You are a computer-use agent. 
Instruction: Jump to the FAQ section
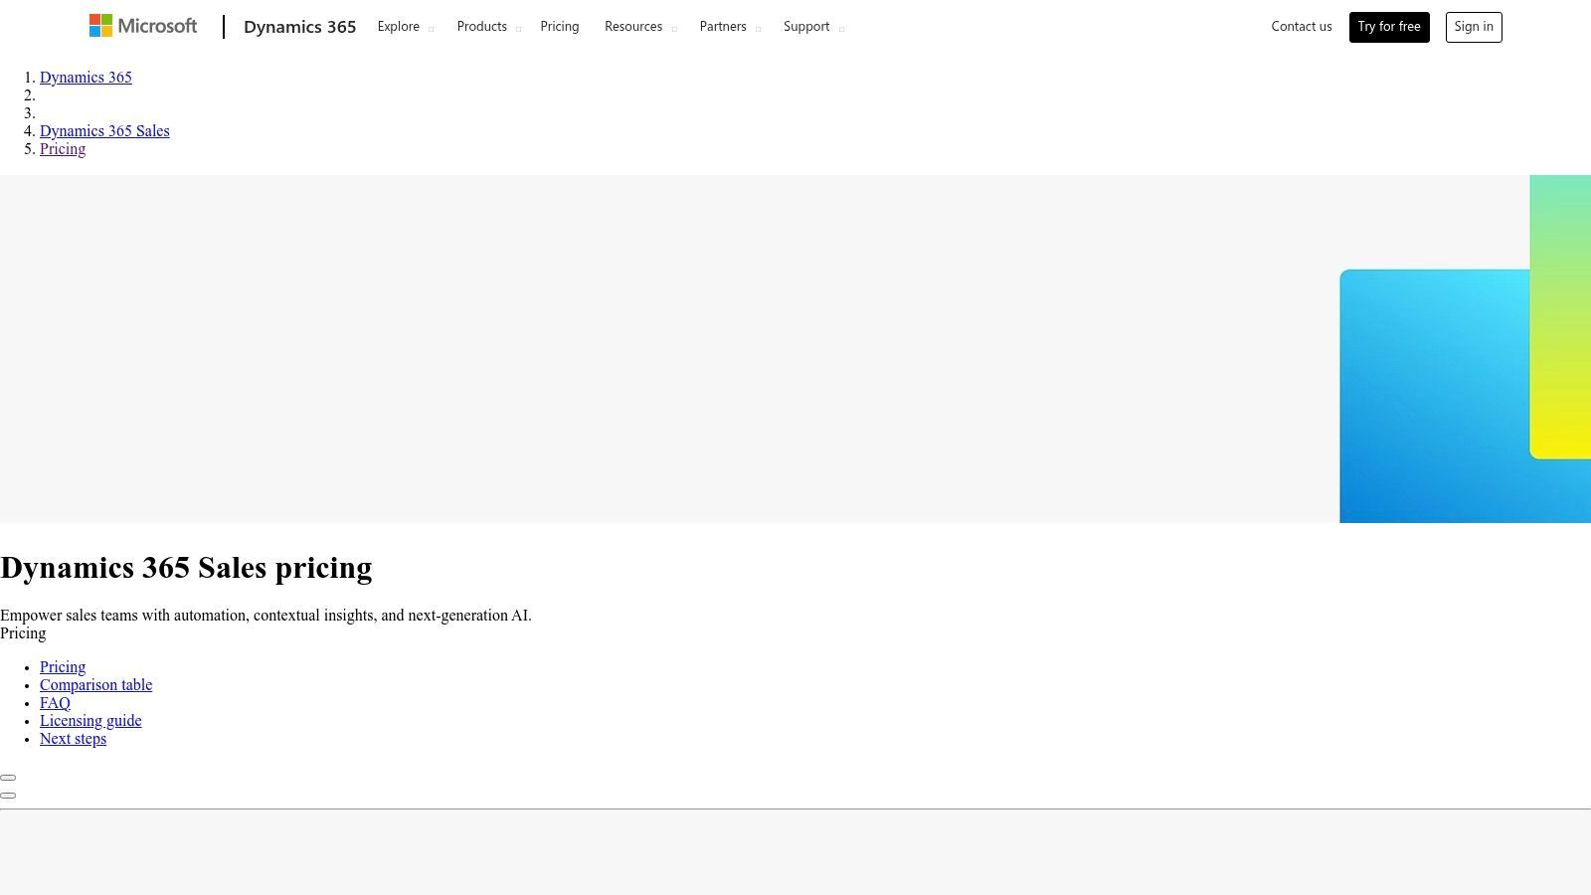pyautogui.click(x=55, y=703)
